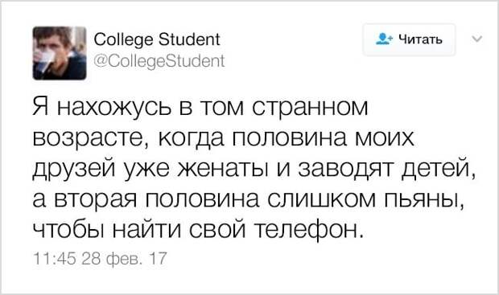The height and width of the screenshot is (295, 499).
Task: Click the follow person-plus icon
Action: 385,39
